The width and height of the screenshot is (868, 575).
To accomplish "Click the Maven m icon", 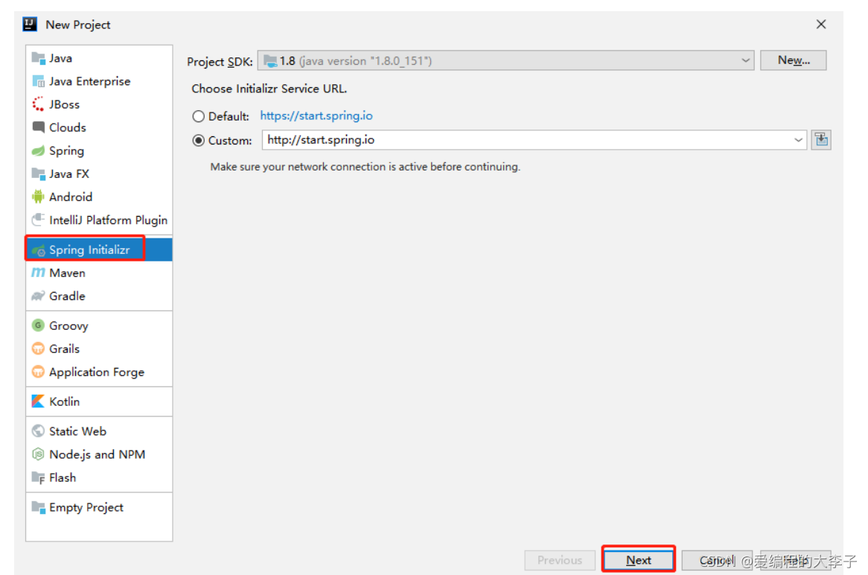I will pyautogui.click(x=38, y=273).
